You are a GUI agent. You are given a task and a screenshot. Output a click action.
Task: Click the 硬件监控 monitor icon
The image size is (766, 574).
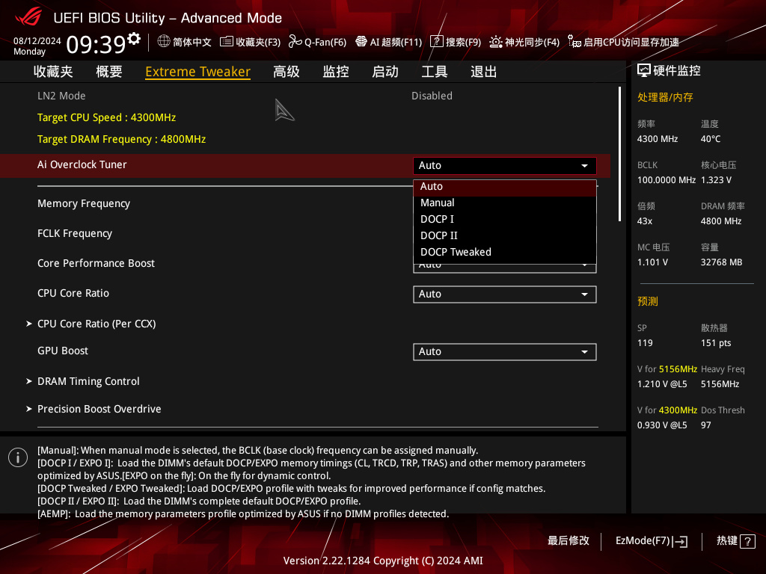pyautogui.click(x=644, y=71)
